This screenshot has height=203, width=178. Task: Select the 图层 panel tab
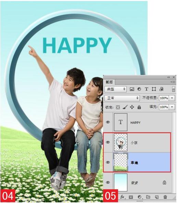click(x=109, y=82)
